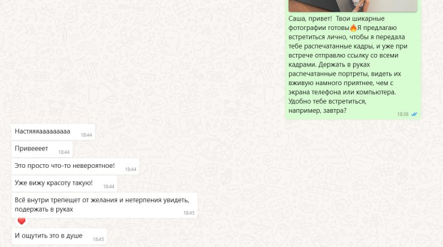The width and height of the screenshot is (443, 247).
Task: Click the 18:45 timestamp on 'И ощутить это в душе'
Action: [x=98, y=239]
